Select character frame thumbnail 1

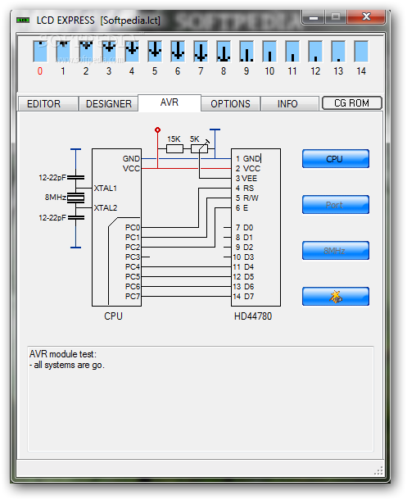coord(63,51)
